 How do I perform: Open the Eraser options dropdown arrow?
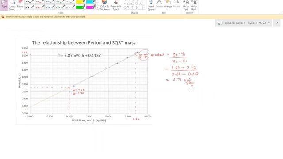20,9
